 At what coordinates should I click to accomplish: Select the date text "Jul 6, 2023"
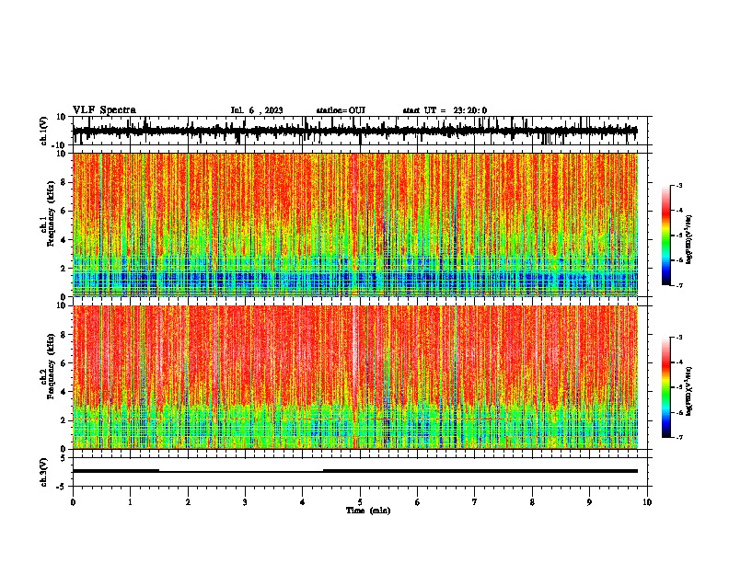257,110
